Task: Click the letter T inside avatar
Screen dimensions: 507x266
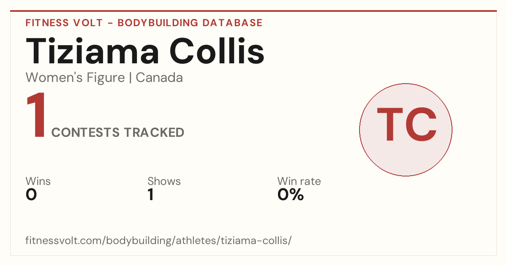Action: (390, 124)
